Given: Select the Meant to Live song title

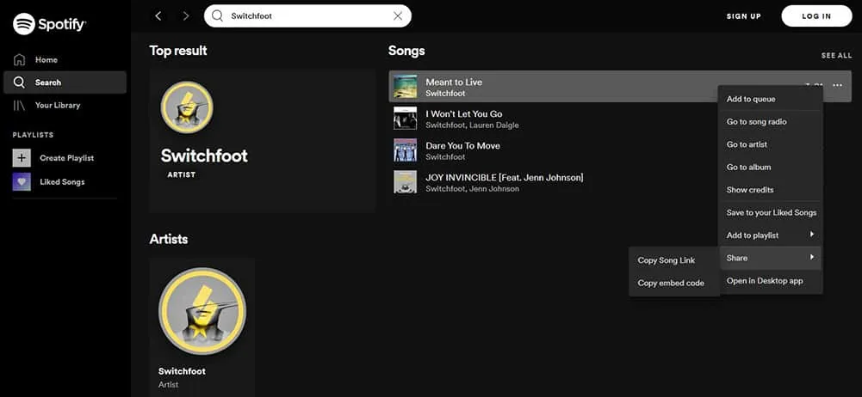Looking at the screenshot, I should click(x=454, y=82).
